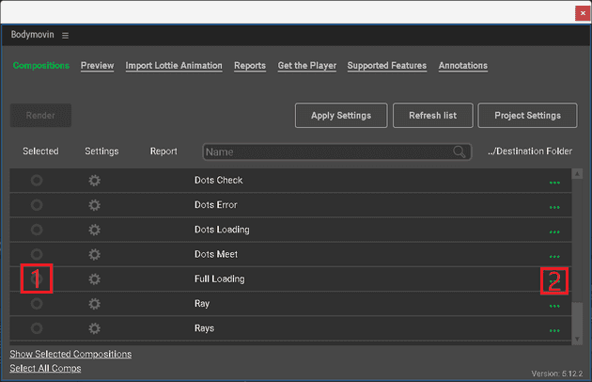Choose destination folder for Dots Check

pyautogui.click(x=553, y=182)
